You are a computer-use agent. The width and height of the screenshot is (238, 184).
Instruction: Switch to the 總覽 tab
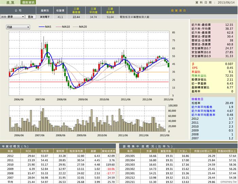click(x=10, y=2)
